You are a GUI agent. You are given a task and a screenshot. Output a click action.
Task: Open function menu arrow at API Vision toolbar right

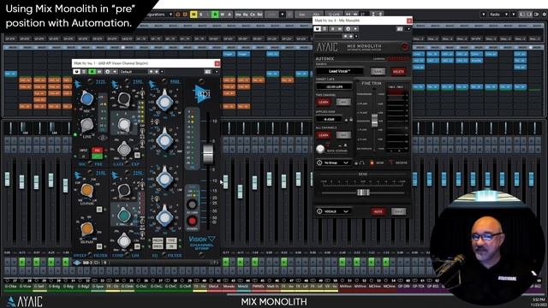point(217,72)
